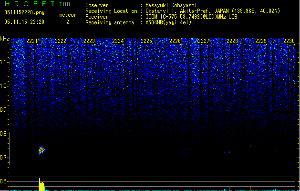Click the 2227 time marker
This screenshot has width=300, height=191.
point(204,41)
